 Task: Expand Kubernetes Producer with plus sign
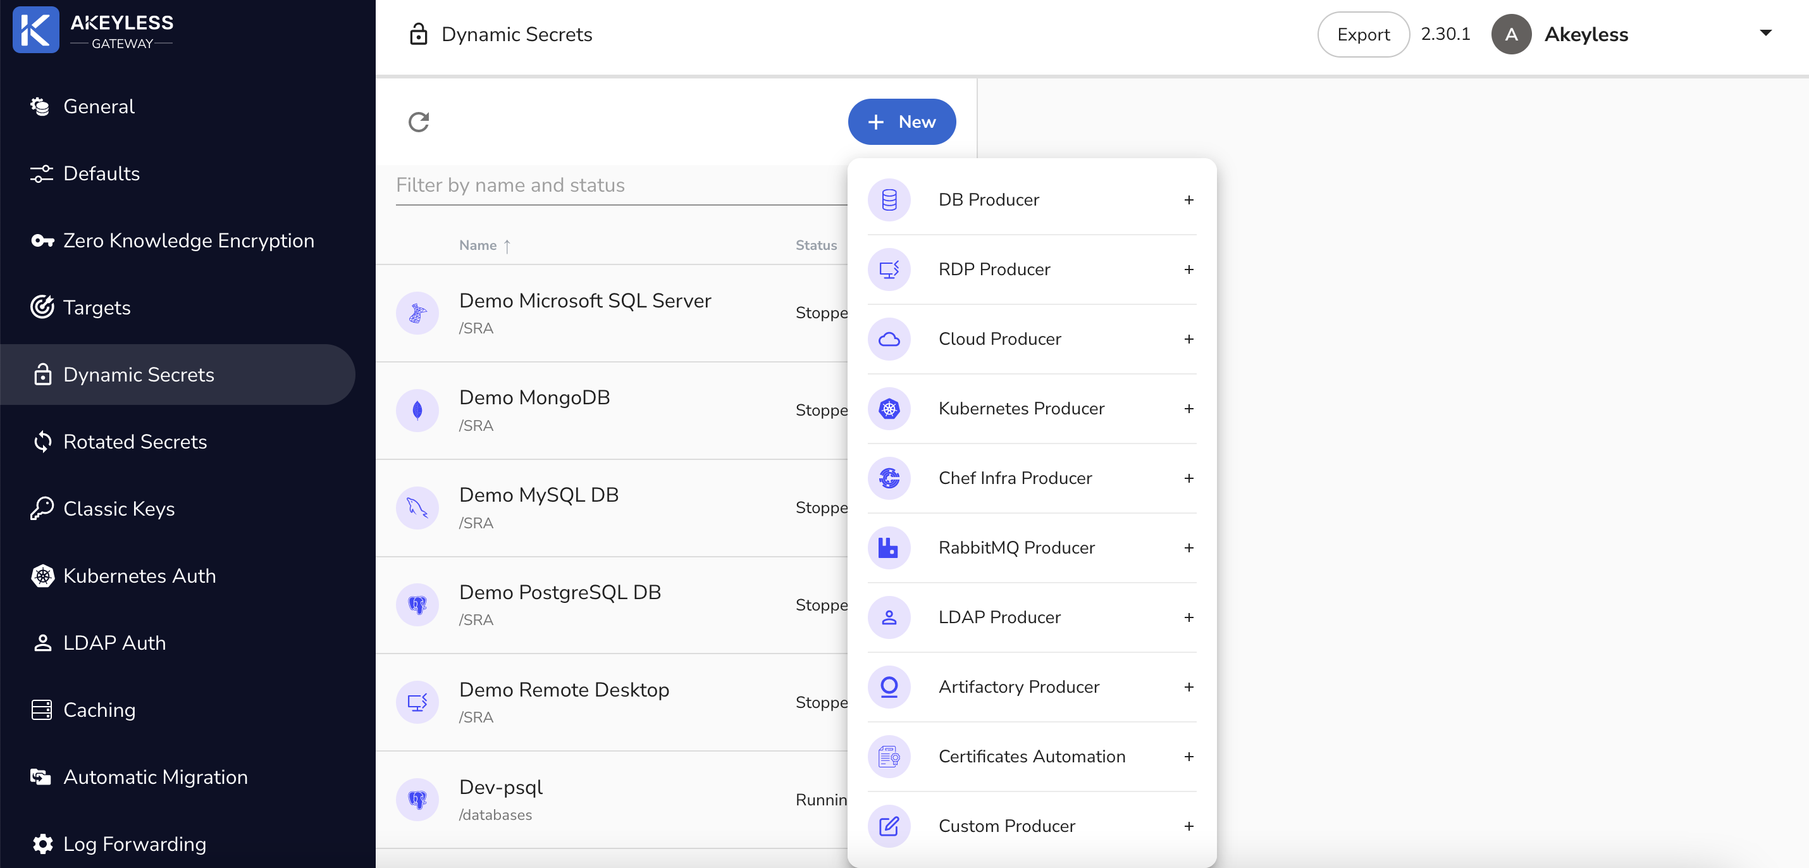pyautogui.click(x=1189, y=409)
